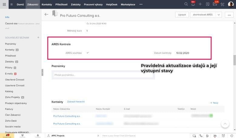
Task: Jump to Faktury in the sidebar list
Action: click(9, 109)
